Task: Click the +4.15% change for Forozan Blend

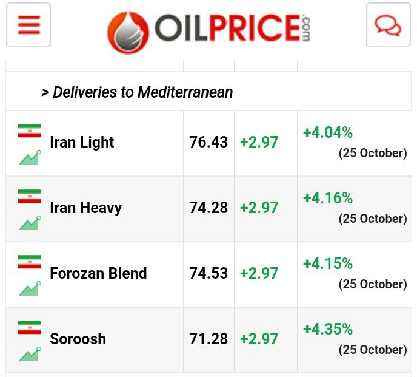Action: coord(328,263)
